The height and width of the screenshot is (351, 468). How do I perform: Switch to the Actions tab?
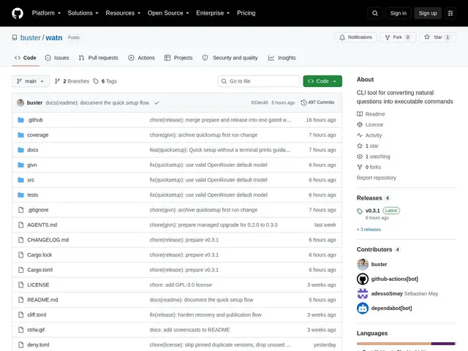141,58
